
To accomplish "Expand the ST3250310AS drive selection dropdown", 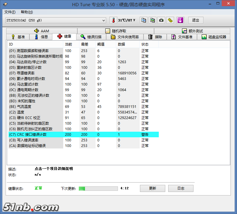I will [103, 20].
